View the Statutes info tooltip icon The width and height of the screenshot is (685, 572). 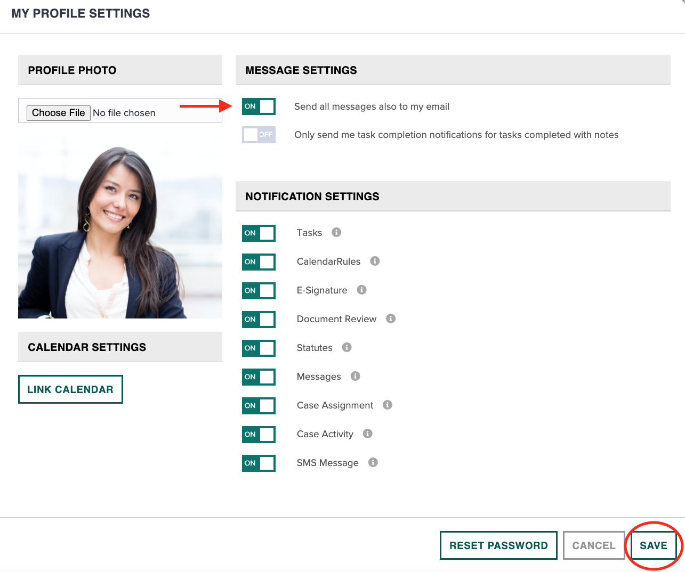click(x=347, y=347)
